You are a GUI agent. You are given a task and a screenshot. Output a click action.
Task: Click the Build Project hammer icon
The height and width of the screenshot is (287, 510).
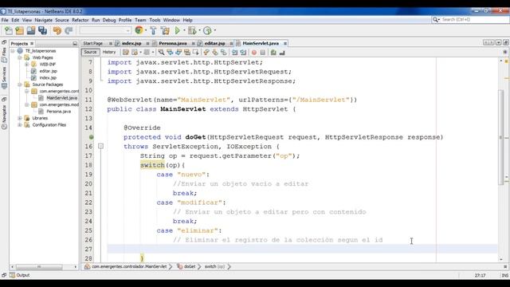pyautogui.click(x=154, y=30)
